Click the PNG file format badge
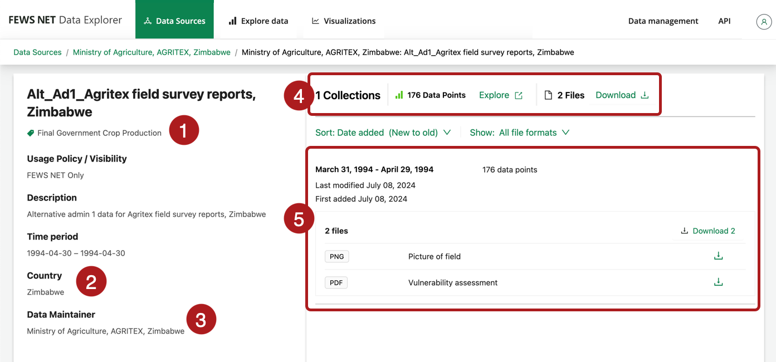The width and height of the screenshot is (776, 362). pos(336,257)
